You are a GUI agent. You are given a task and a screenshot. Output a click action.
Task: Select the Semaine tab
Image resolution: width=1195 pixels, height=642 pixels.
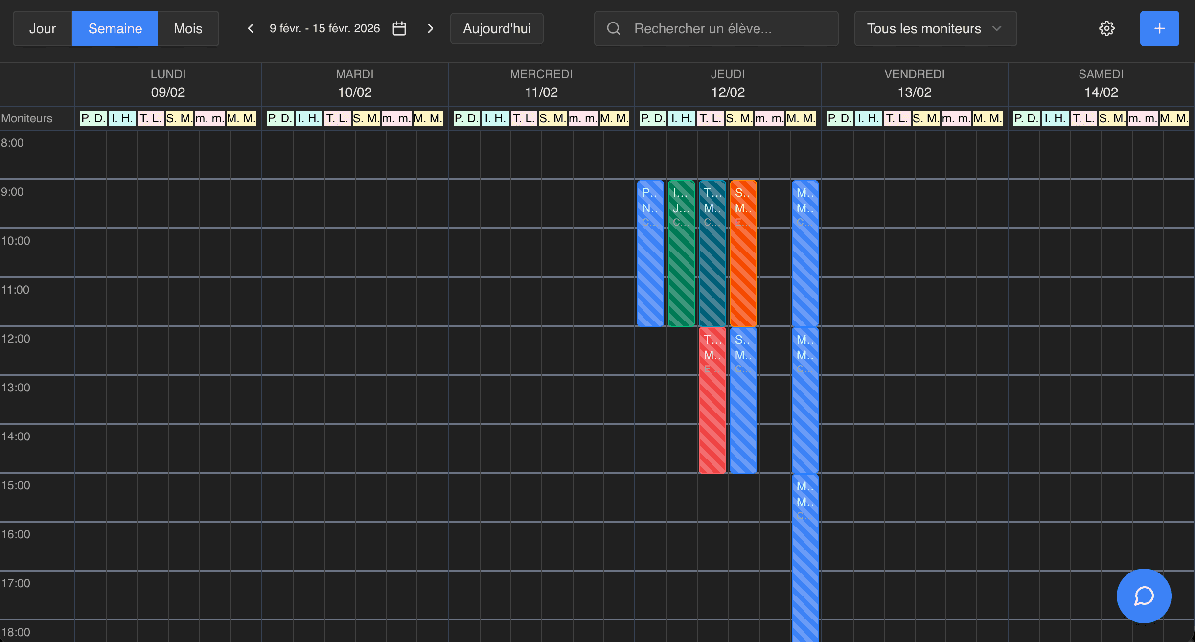pos(115,28)
